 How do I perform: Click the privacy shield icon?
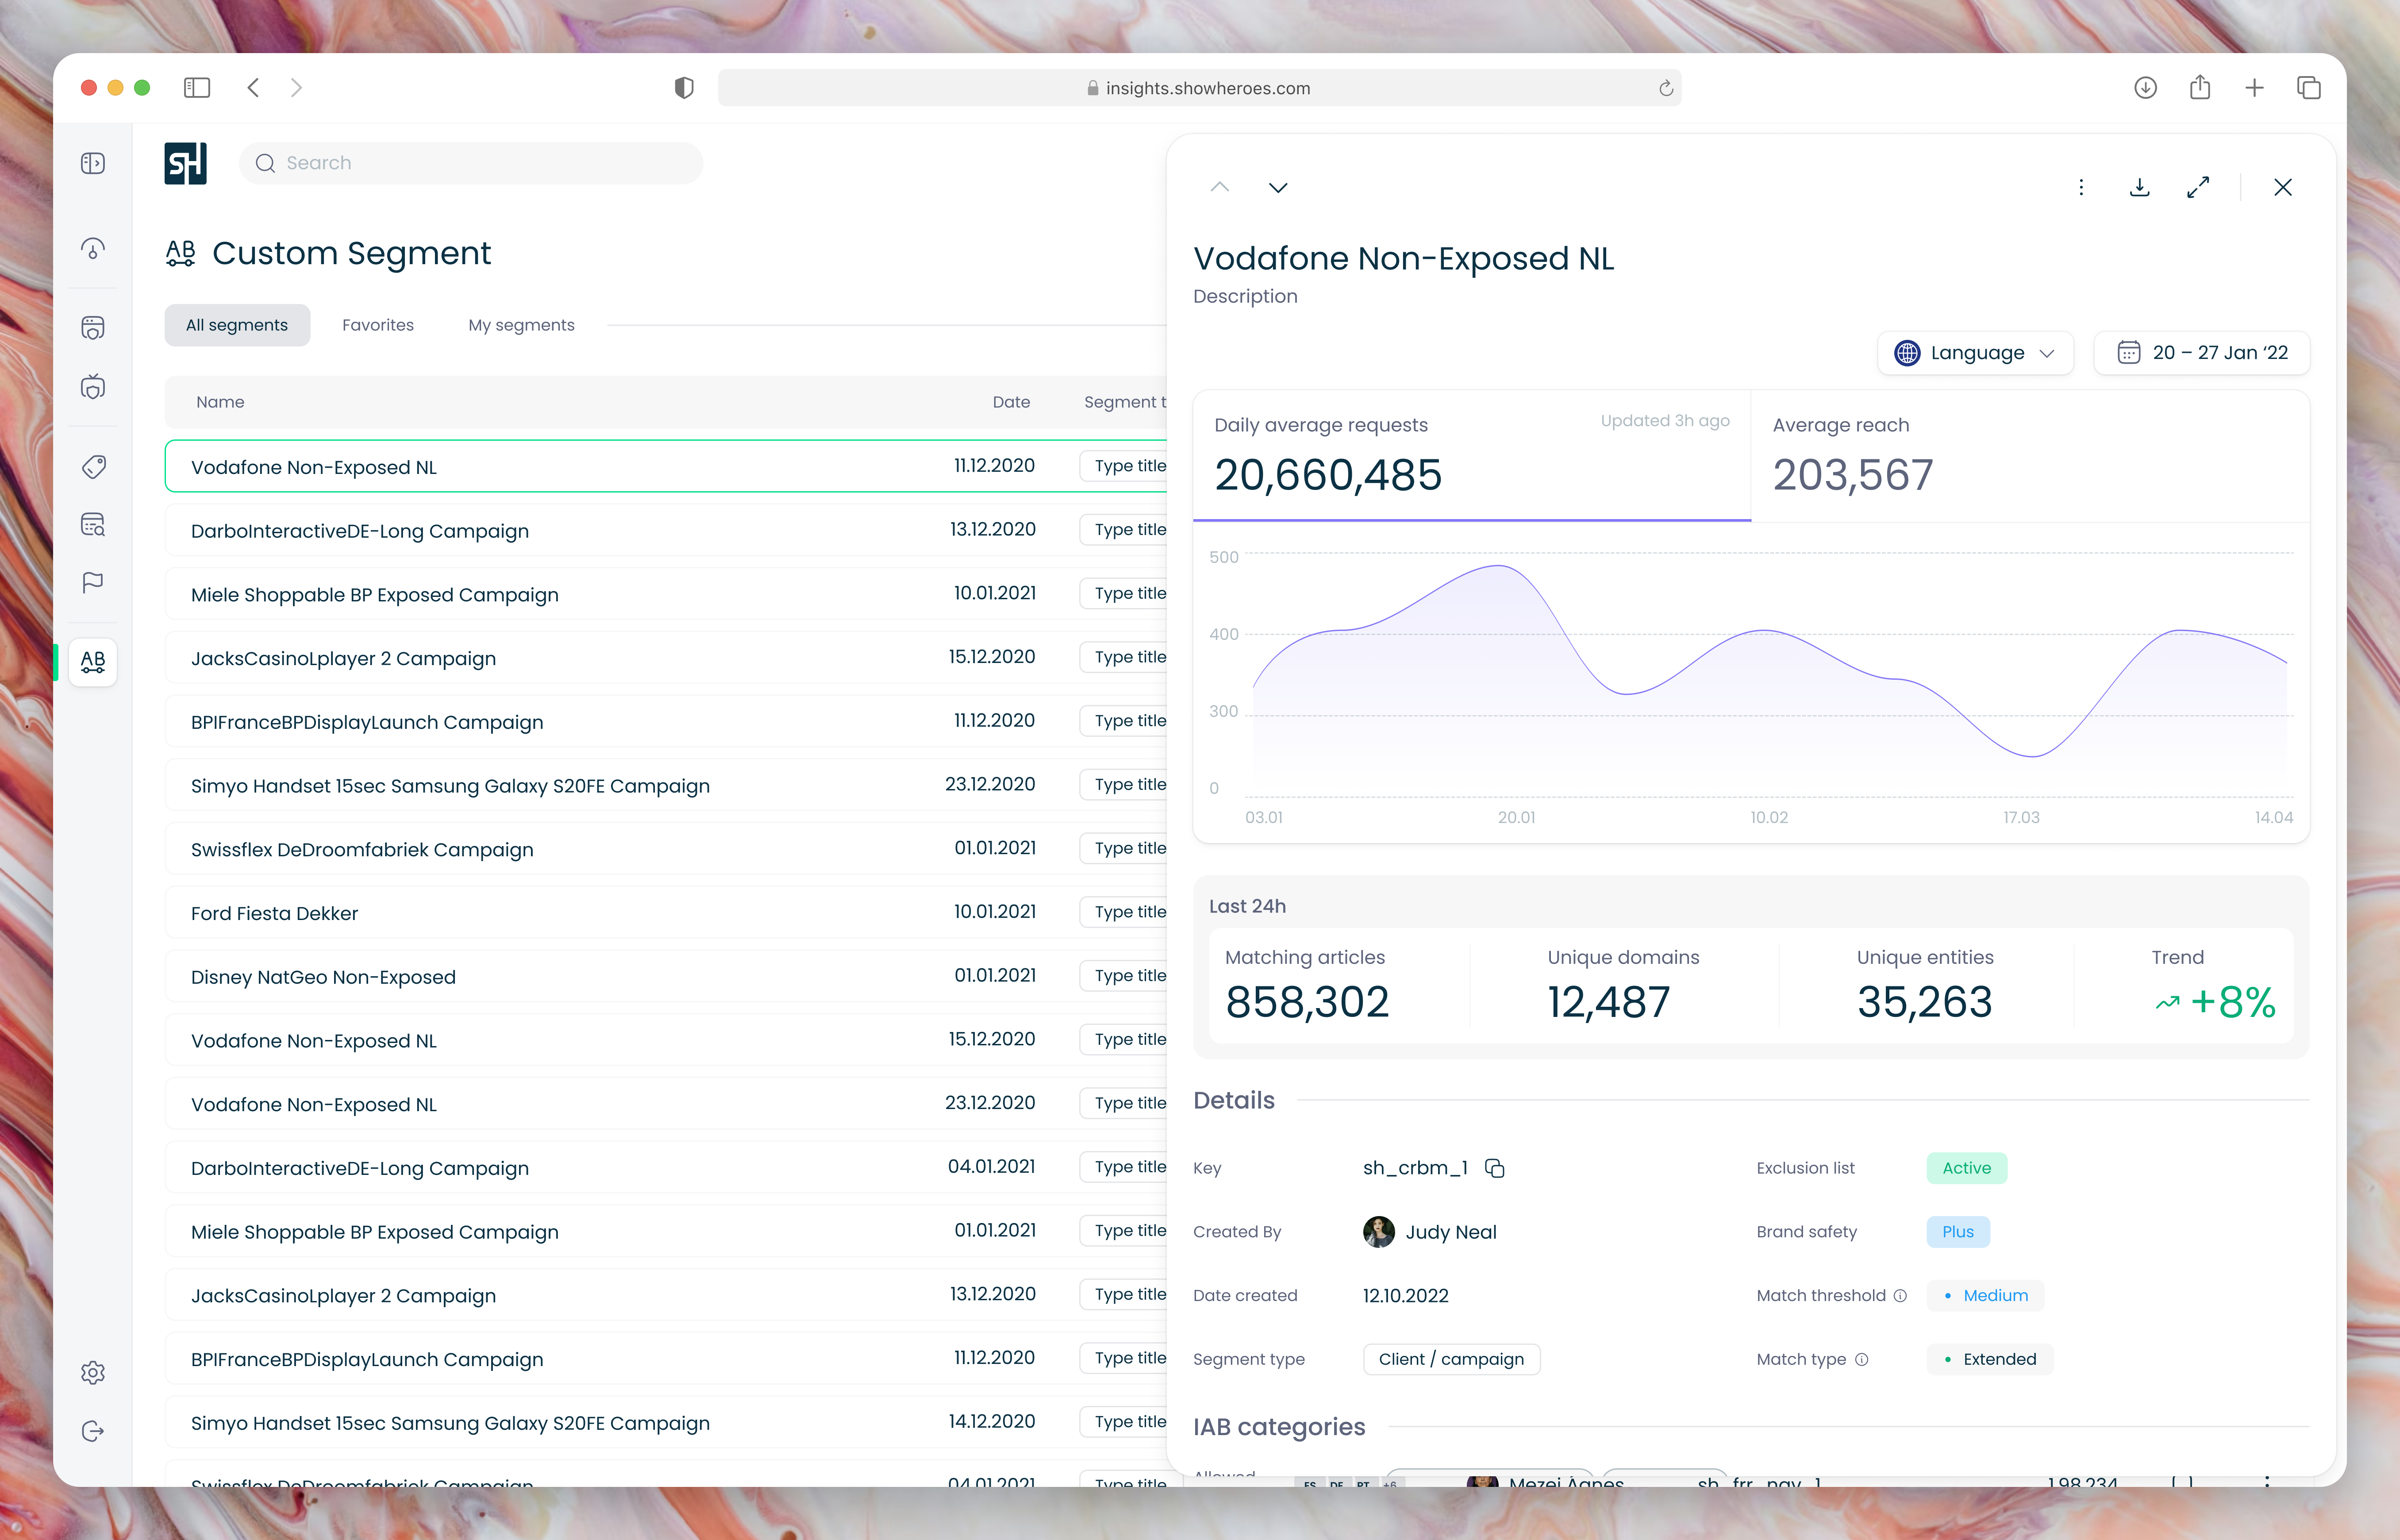pos(684,88)
